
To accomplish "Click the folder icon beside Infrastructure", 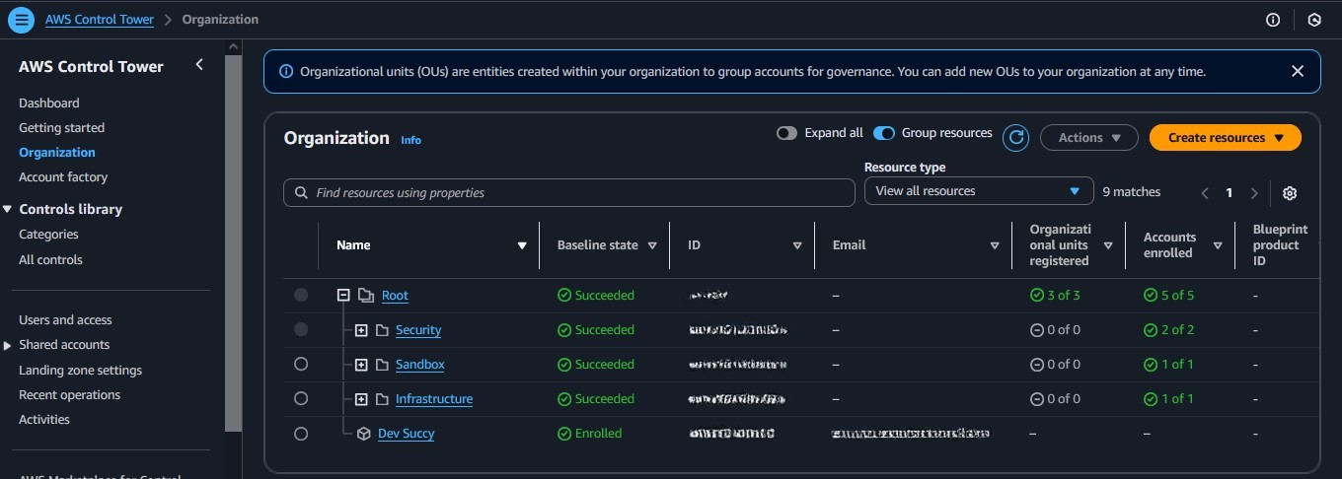I will pyautogui.click(x=382, y=399).
